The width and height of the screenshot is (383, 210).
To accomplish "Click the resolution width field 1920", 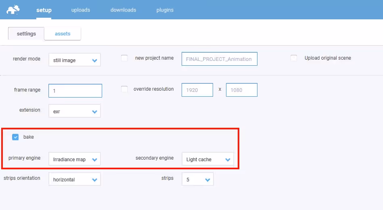I will (197, 90).
